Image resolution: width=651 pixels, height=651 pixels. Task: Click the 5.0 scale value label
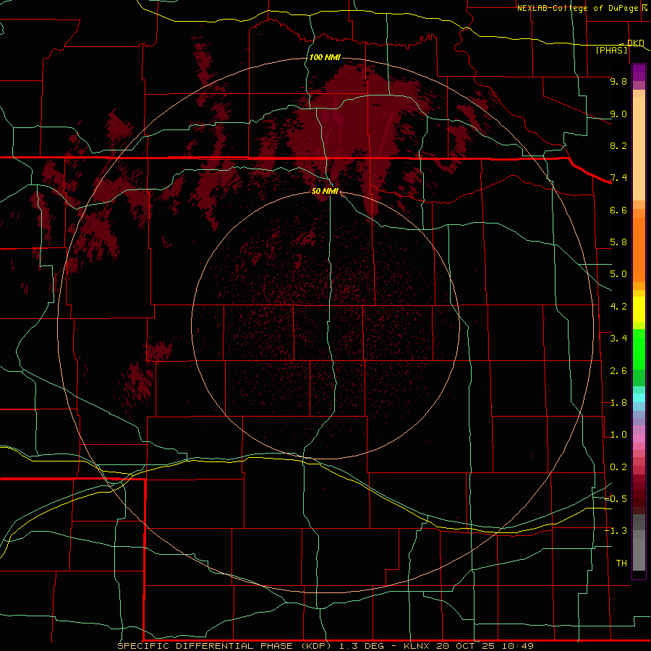tap(618, 274)
